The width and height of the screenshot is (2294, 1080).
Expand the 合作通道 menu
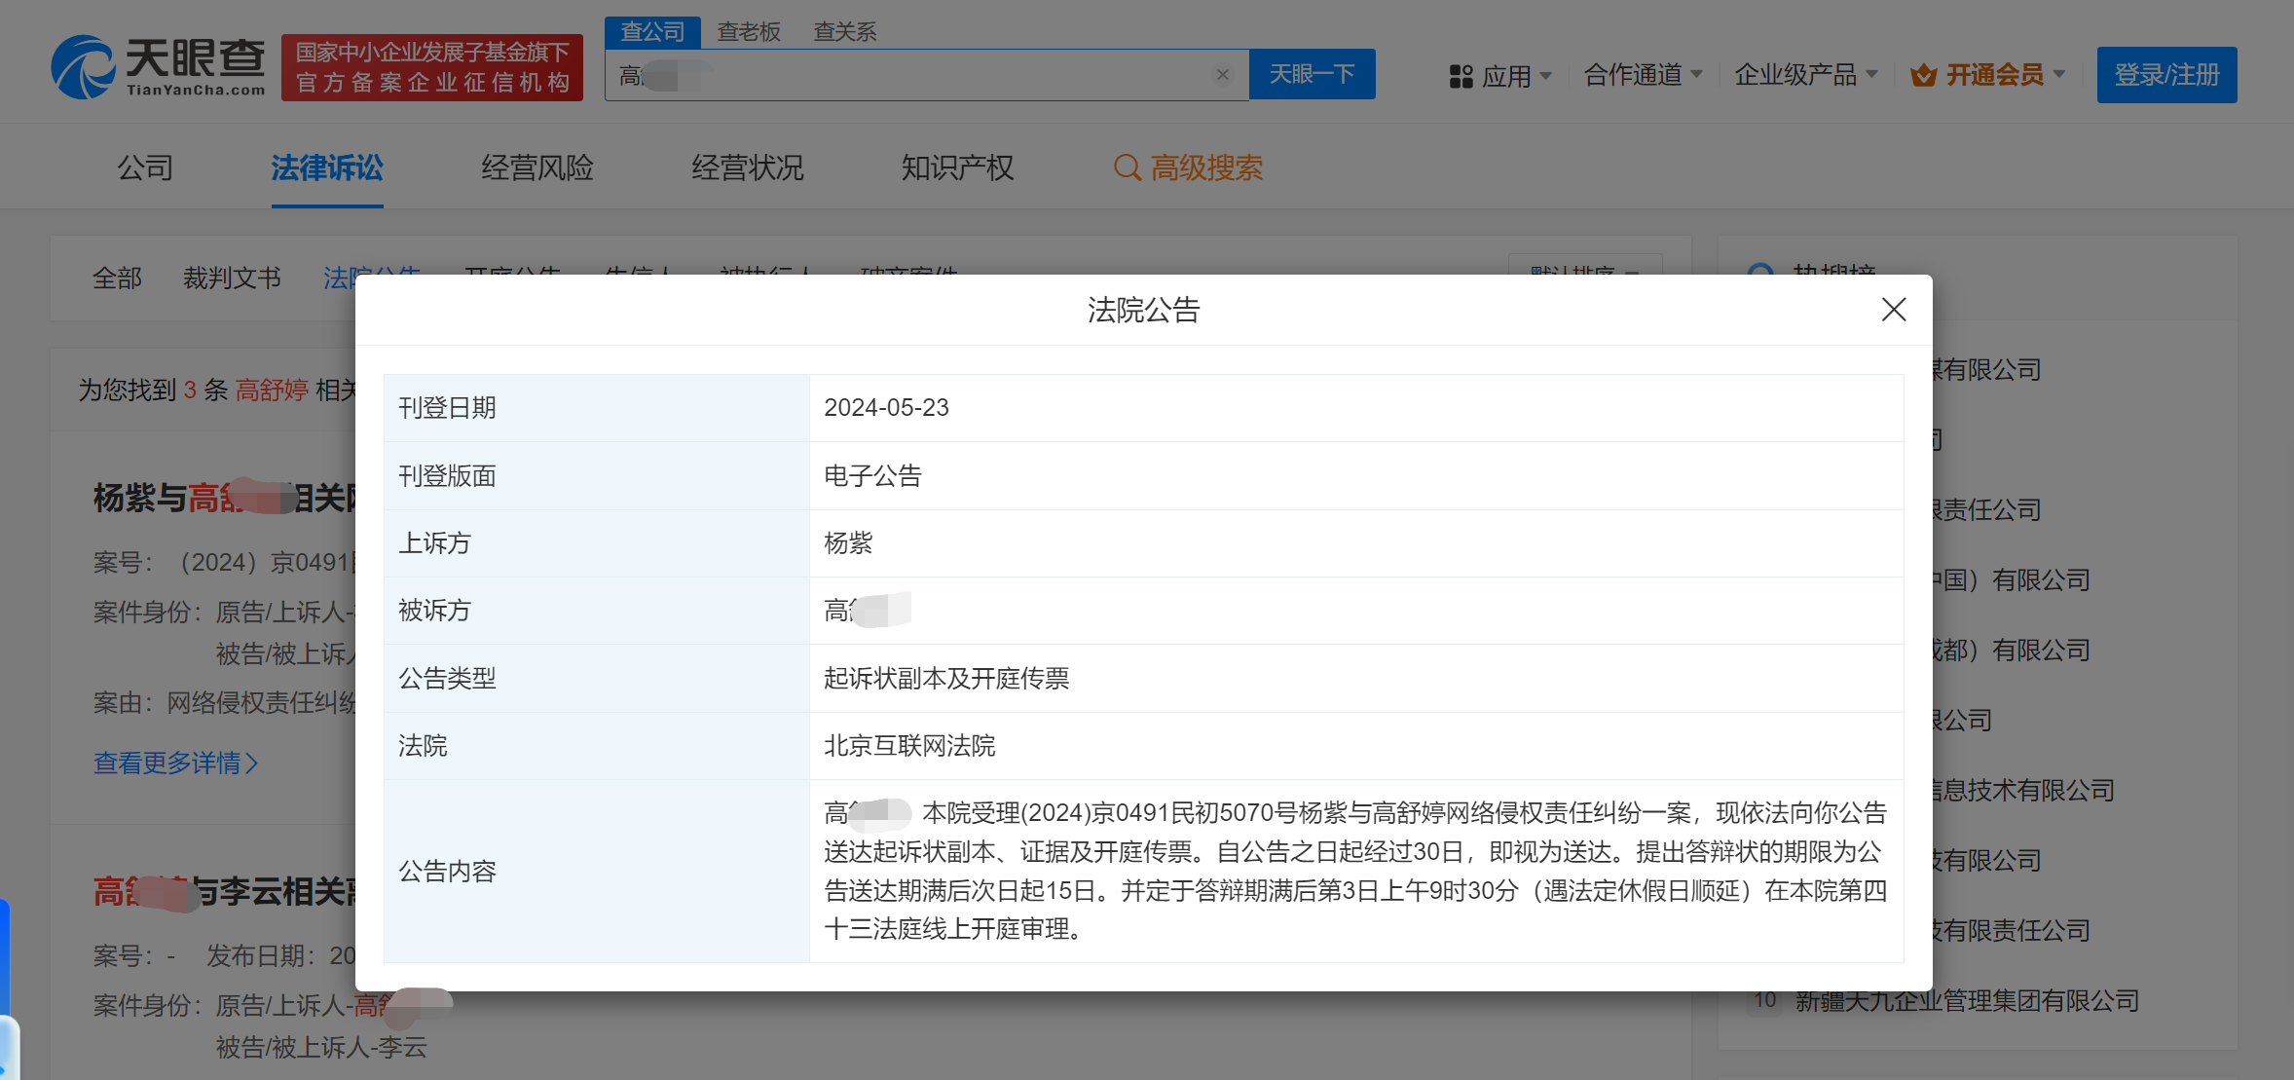coord(1643,75)
